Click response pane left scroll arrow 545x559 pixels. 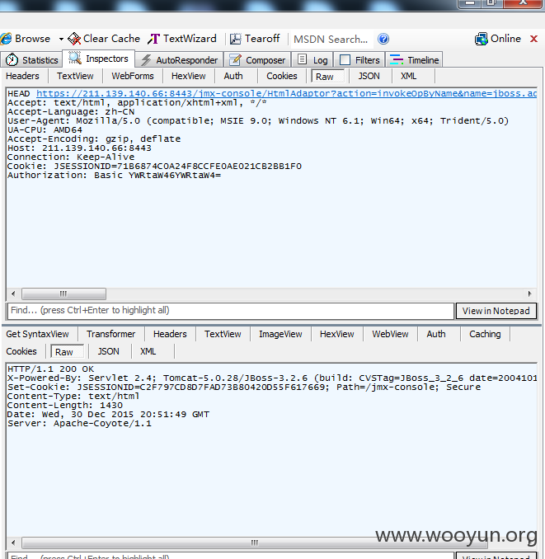click(13, 543)
